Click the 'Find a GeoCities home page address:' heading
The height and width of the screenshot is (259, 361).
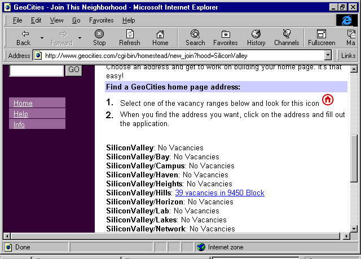pos(173,87)
